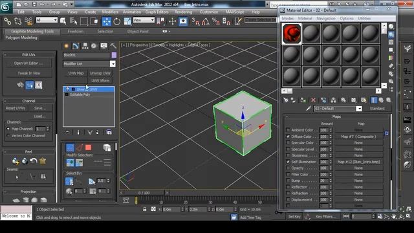This screenshot has width=414, height=233.
Task: Click the Box001 object name field
Action: click(x=87, y=55)
